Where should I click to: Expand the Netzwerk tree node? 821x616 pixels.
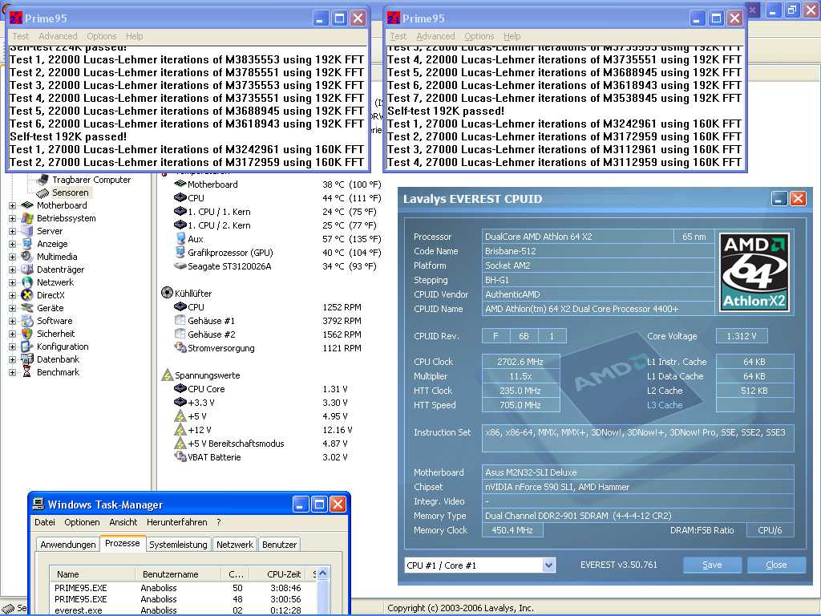[x=12, y=283]
